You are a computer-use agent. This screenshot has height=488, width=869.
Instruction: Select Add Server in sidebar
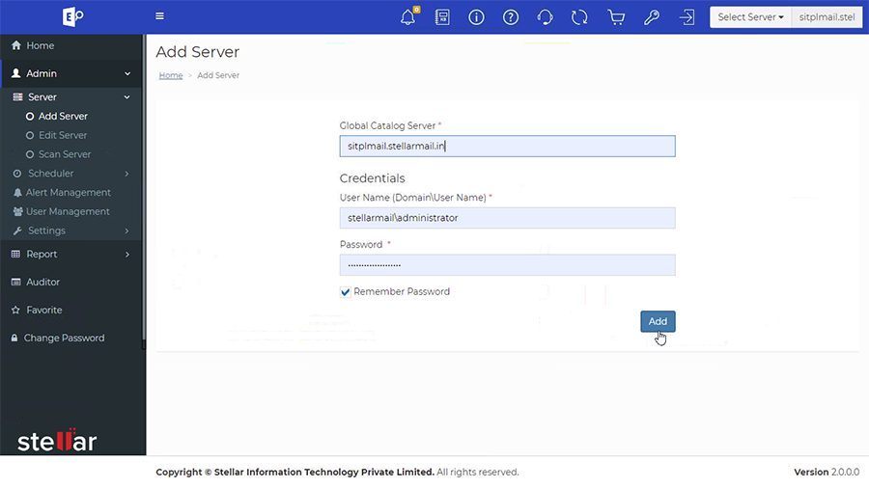point(63,116)
